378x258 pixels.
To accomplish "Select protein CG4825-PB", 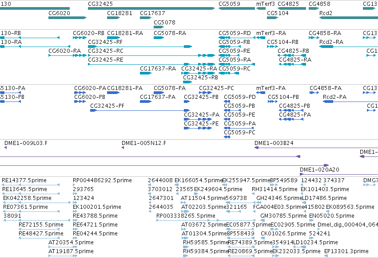I will pos(294,106).
